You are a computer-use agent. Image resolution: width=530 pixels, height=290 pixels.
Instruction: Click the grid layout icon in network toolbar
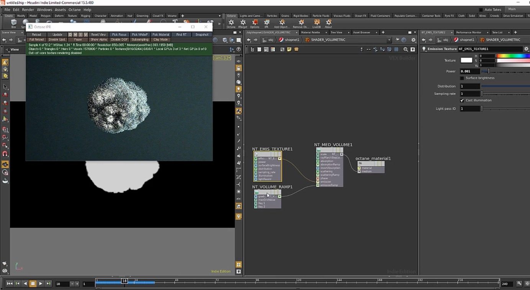click(x=396, y=49)
